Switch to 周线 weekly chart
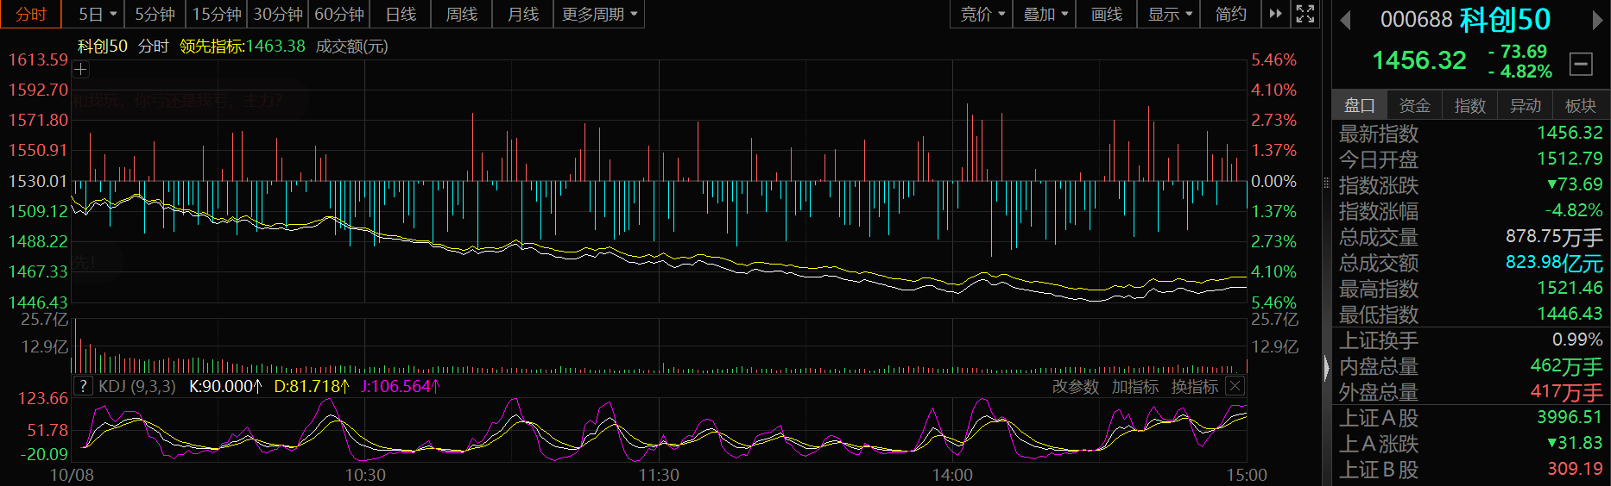 [462, 14]
